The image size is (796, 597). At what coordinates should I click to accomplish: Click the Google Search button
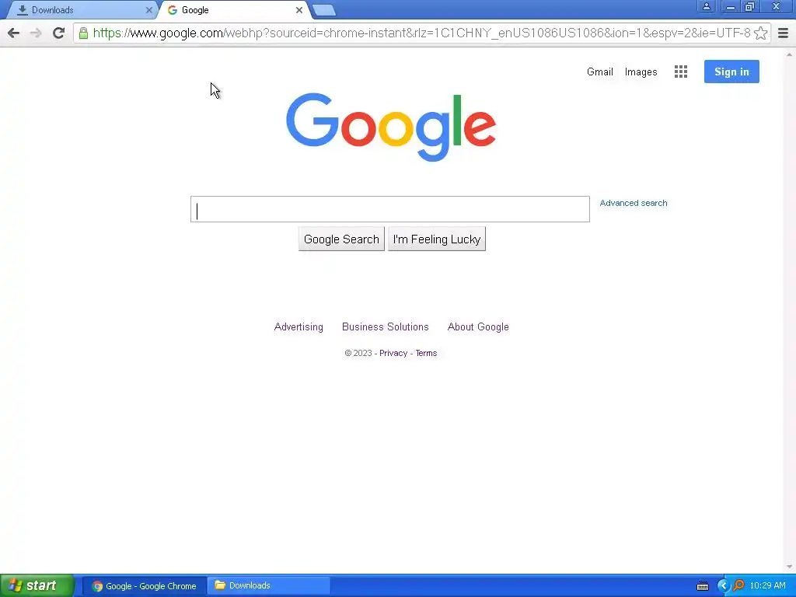[341, 239]
